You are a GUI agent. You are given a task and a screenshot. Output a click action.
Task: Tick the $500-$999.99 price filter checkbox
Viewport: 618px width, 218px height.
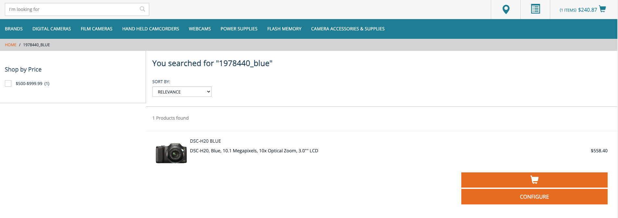click(8, 83)
